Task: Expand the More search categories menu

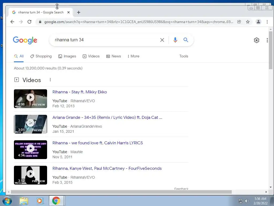Action: tap(134, 56)
